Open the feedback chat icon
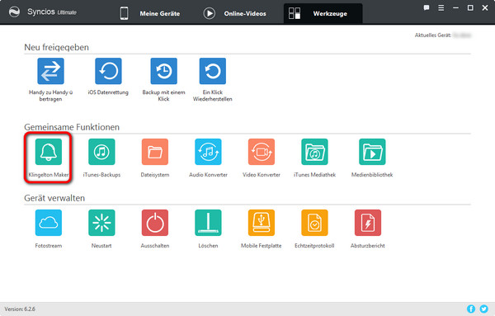The width and height of the screenshot is (495, 316). click(x=427, y=8)
